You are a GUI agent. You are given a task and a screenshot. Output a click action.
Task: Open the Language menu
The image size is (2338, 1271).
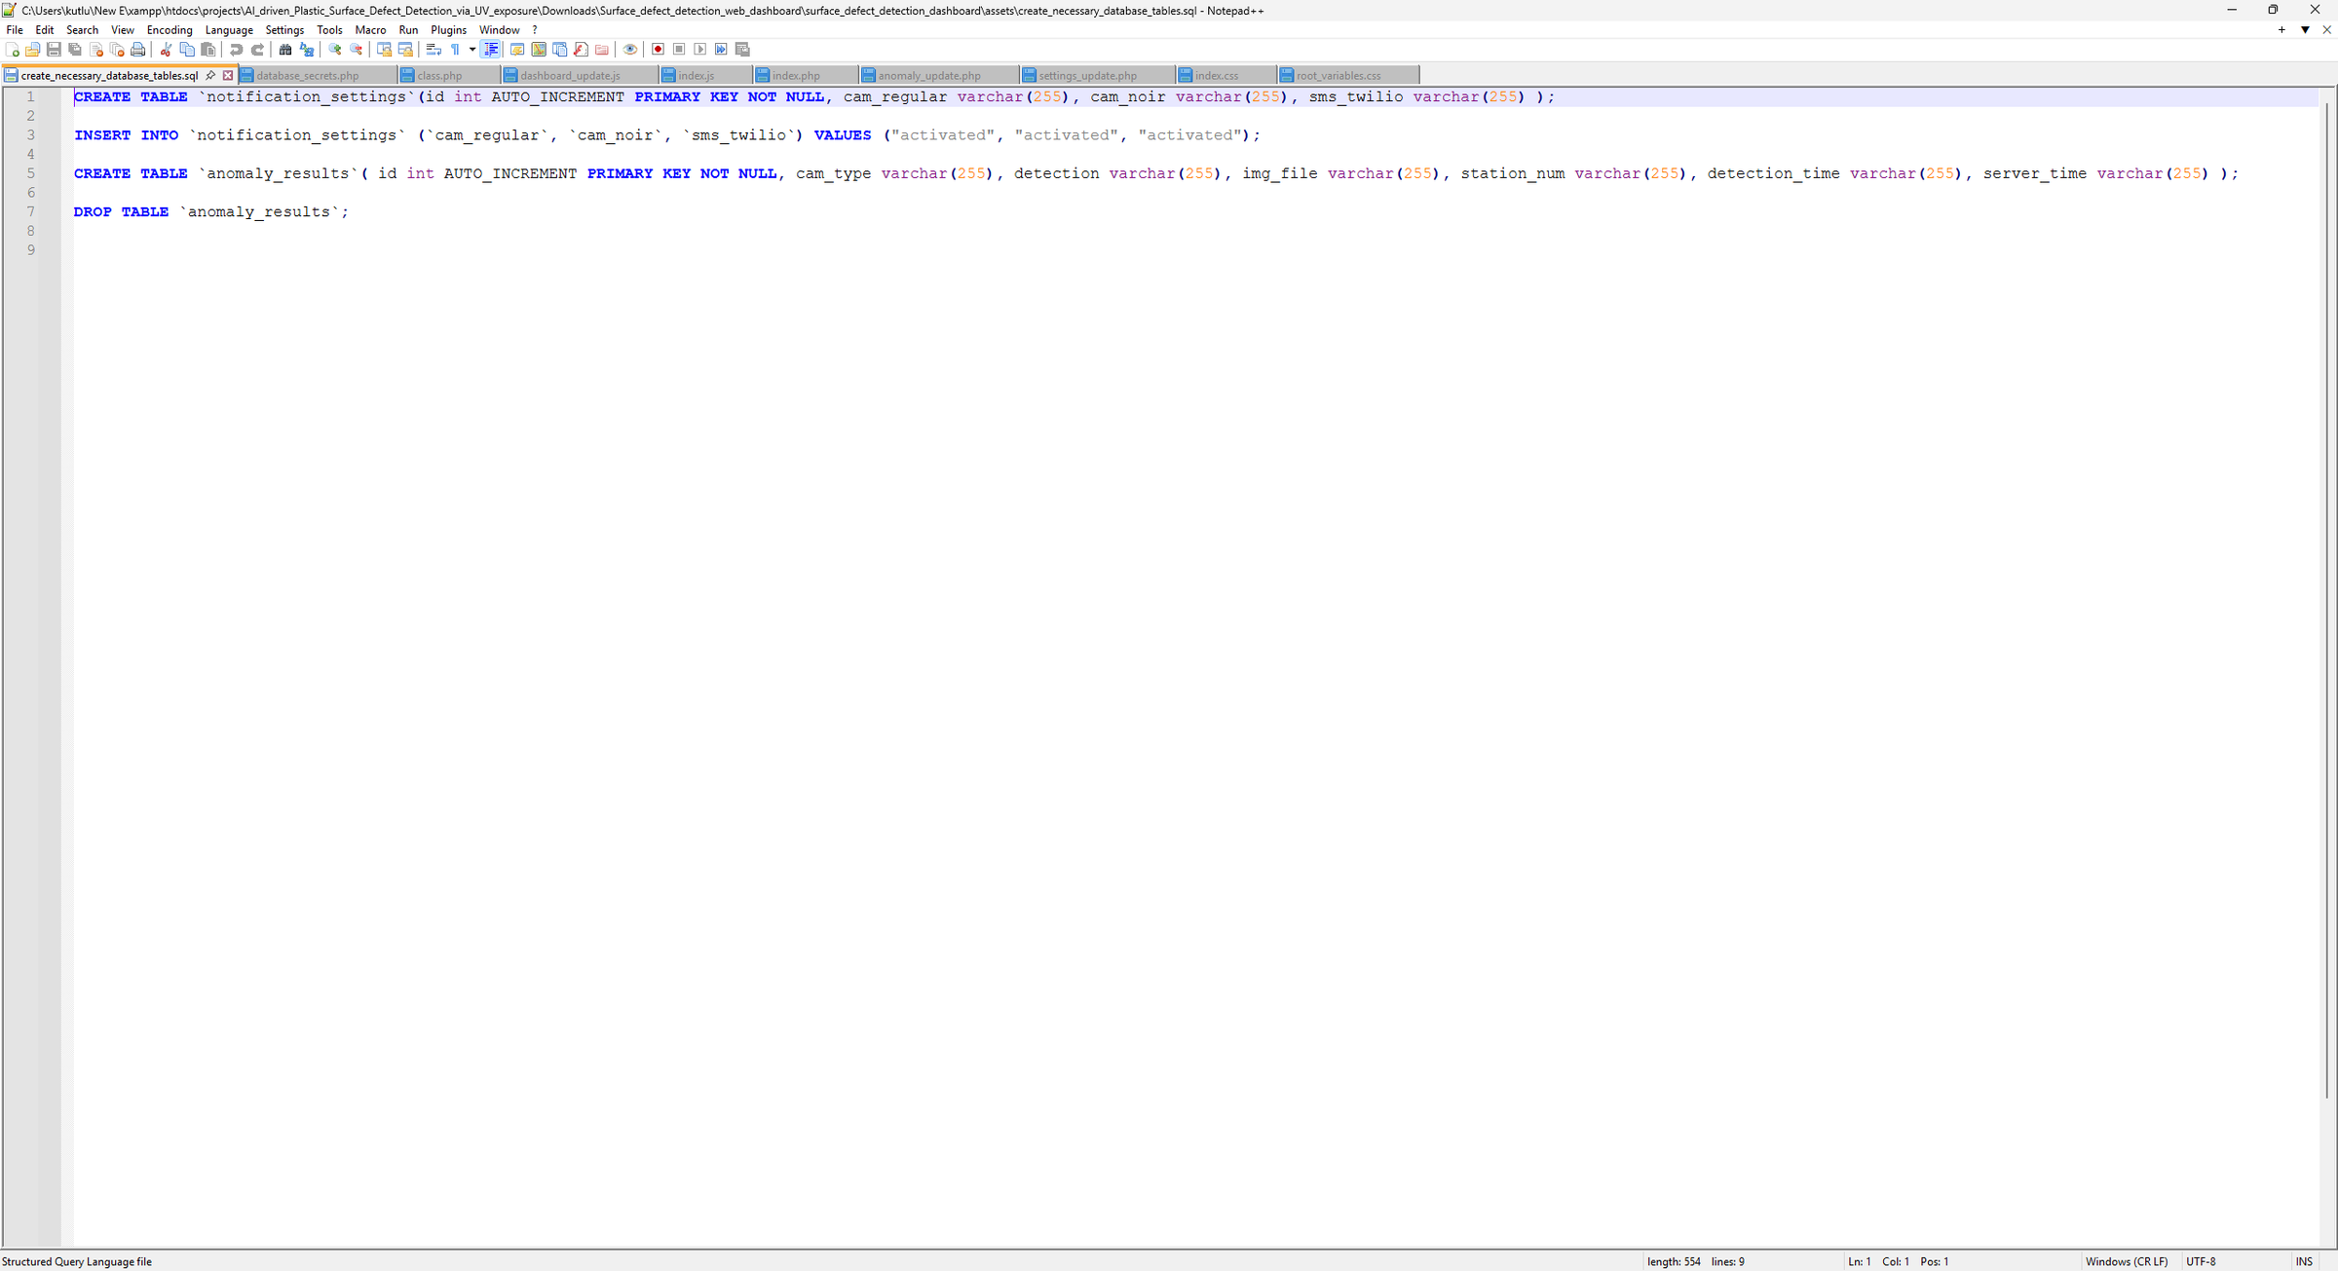(x=229, y=30)
